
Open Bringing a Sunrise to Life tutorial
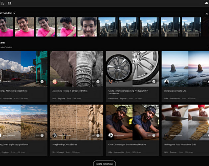175,91
